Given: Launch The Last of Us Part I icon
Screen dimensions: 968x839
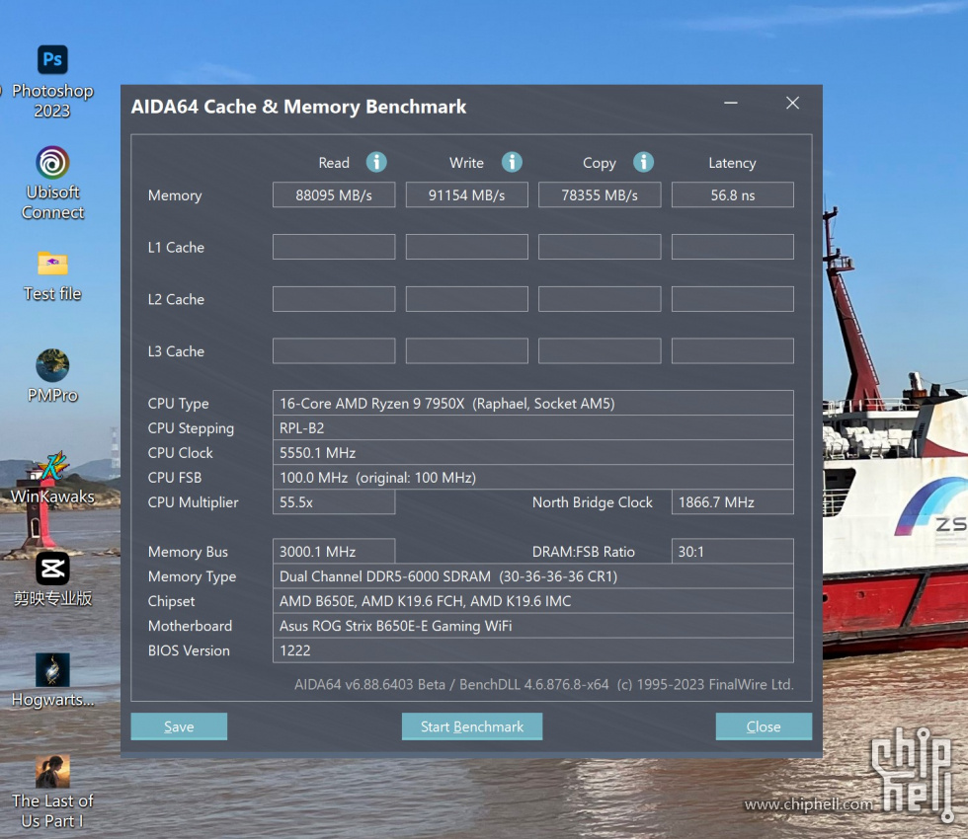Looking at the screenshot, I should click(x=52, y=771).
